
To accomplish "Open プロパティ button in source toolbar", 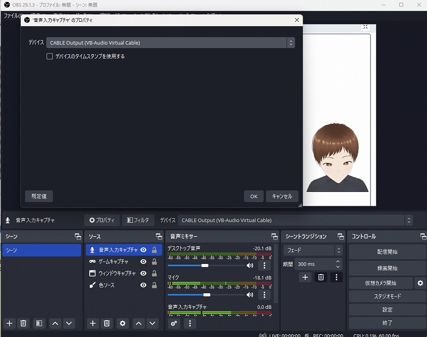I will (102, 220).
